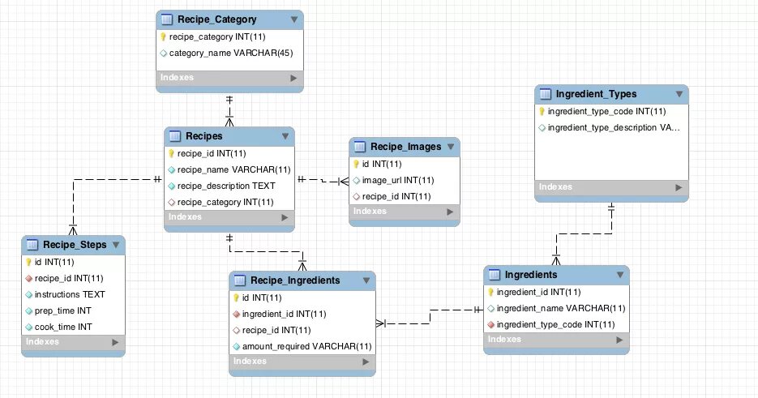Click the key icon next to recipe_id in Recipes
The image size is (758, 398).
tap(171, 154)
